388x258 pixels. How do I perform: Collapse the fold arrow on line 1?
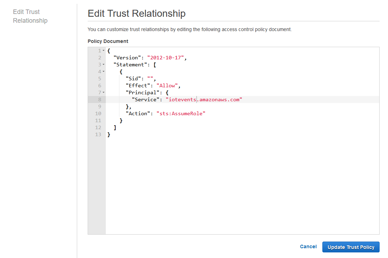point(103,51)
